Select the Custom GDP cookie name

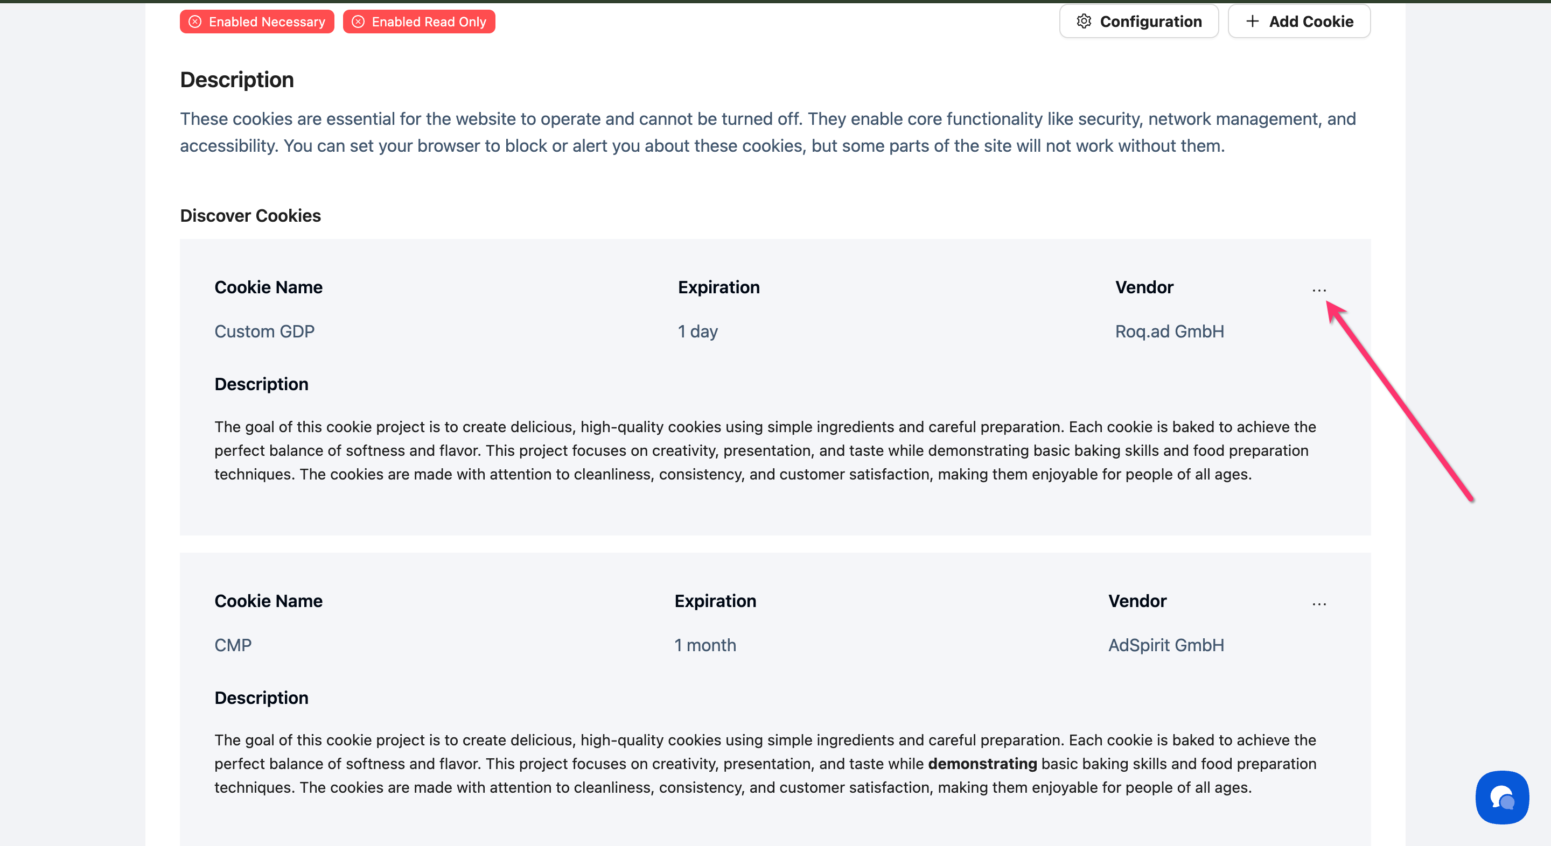pos(264,332)
